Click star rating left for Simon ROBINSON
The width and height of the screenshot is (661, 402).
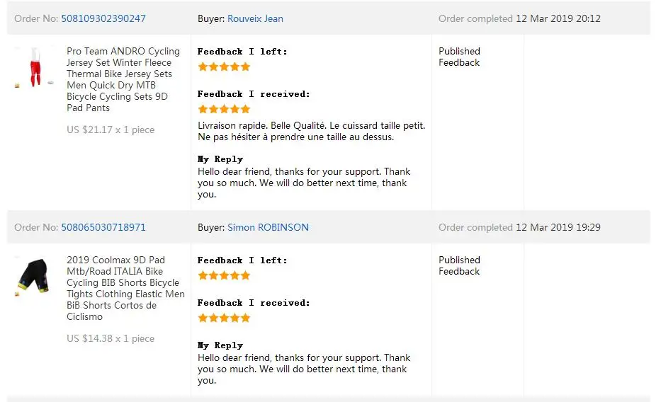click(224, 275)
